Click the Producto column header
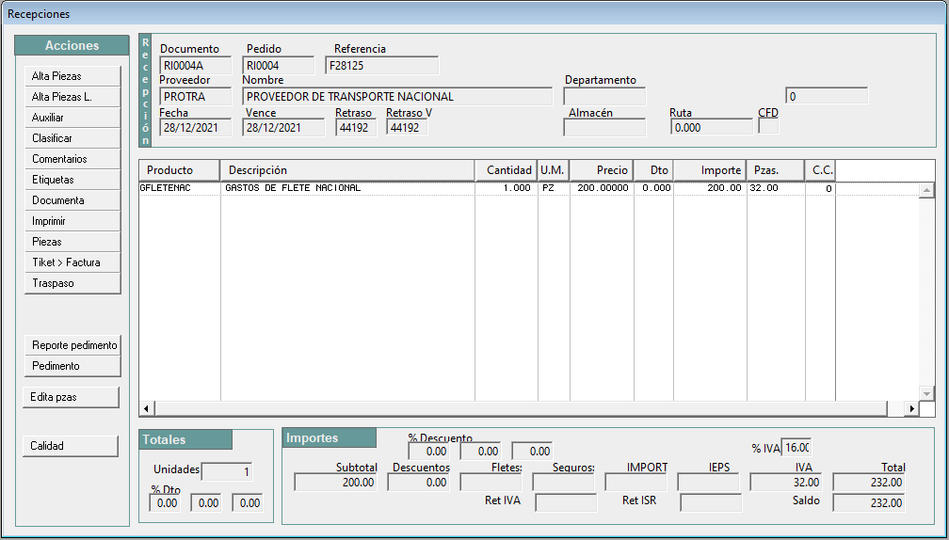This screenshot has width=949, height=540. pyautogui.click(x=179, y=170)
